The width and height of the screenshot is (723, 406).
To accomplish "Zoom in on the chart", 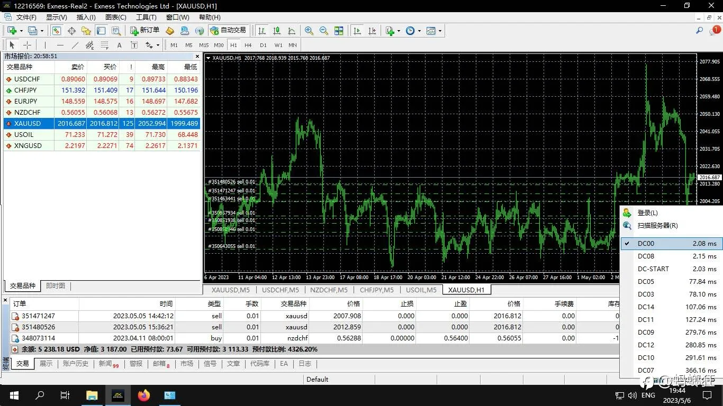I will (x=309, y=31).
